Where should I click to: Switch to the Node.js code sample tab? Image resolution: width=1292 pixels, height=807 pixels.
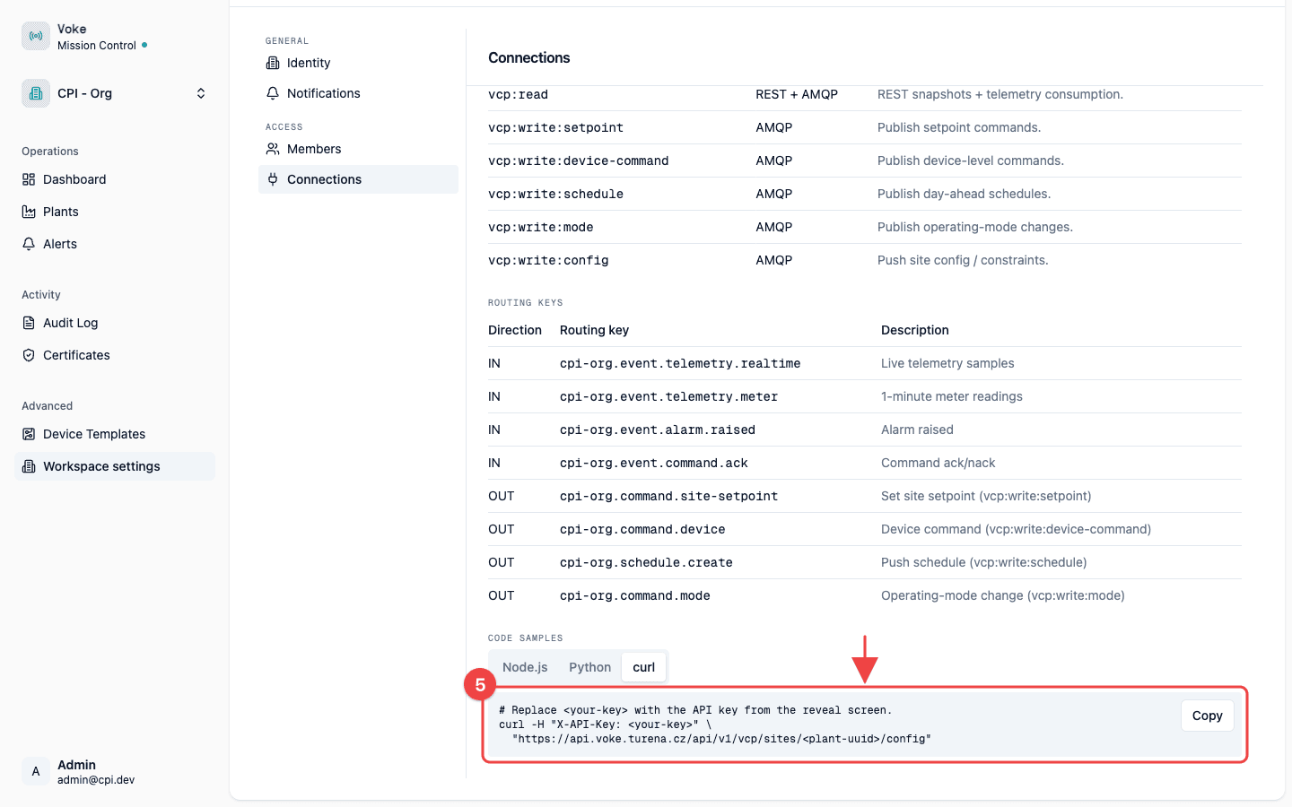point(525,667)
